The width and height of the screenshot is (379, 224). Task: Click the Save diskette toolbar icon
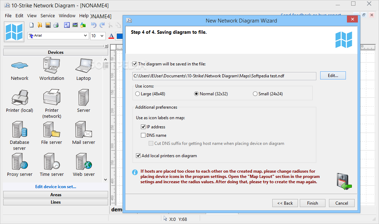(x=48, y=25)
